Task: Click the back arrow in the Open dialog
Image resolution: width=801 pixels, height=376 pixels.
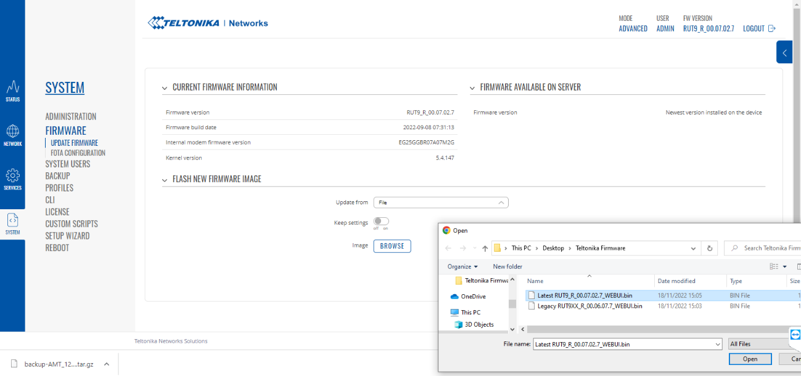Action: [x=448, y=248]
